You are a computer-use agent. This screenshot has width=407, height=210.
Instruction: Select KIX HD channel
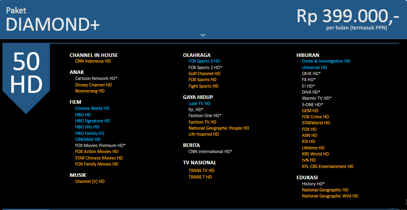tap(308, 142)
